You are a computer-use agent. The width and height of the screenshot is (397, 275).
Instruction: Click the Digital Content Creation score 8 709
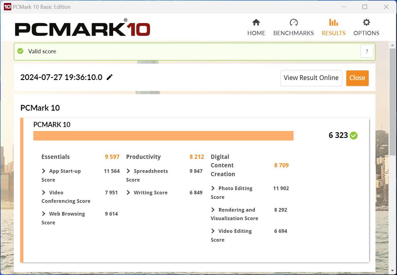tap(281, 165)
